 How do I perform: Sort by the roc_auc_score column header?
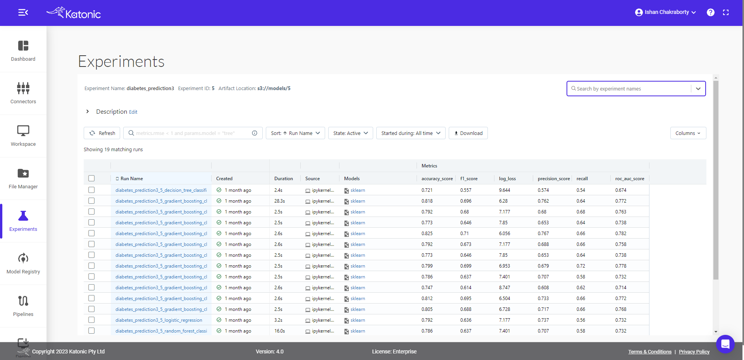[x=630, y=179]
